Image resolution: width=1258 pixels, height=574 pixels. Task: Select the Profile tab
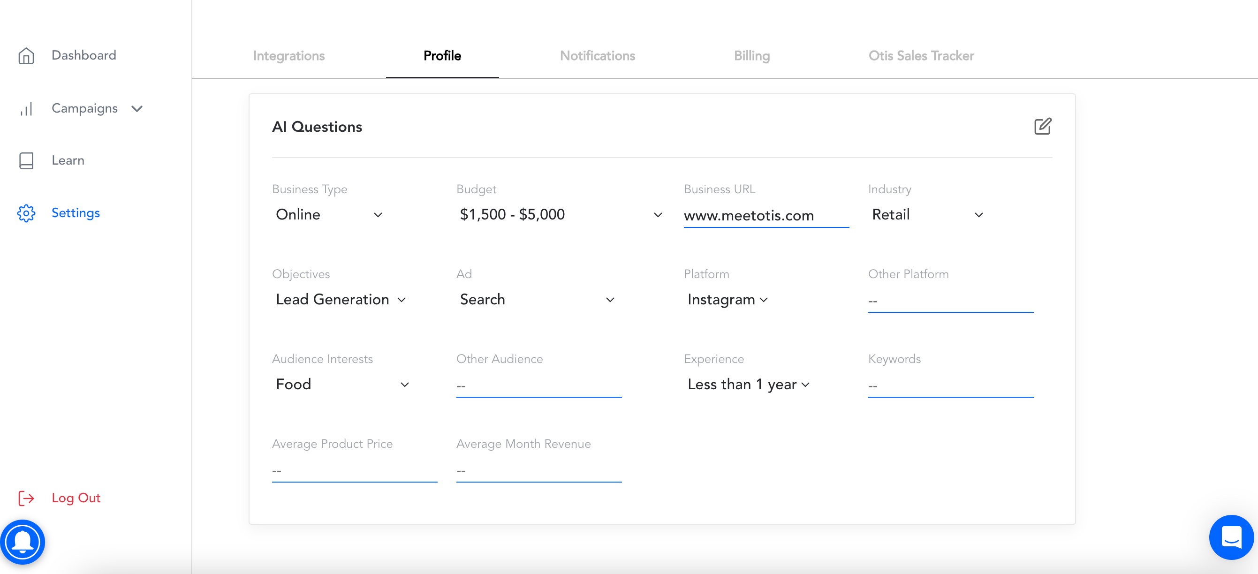click(442, 56)
